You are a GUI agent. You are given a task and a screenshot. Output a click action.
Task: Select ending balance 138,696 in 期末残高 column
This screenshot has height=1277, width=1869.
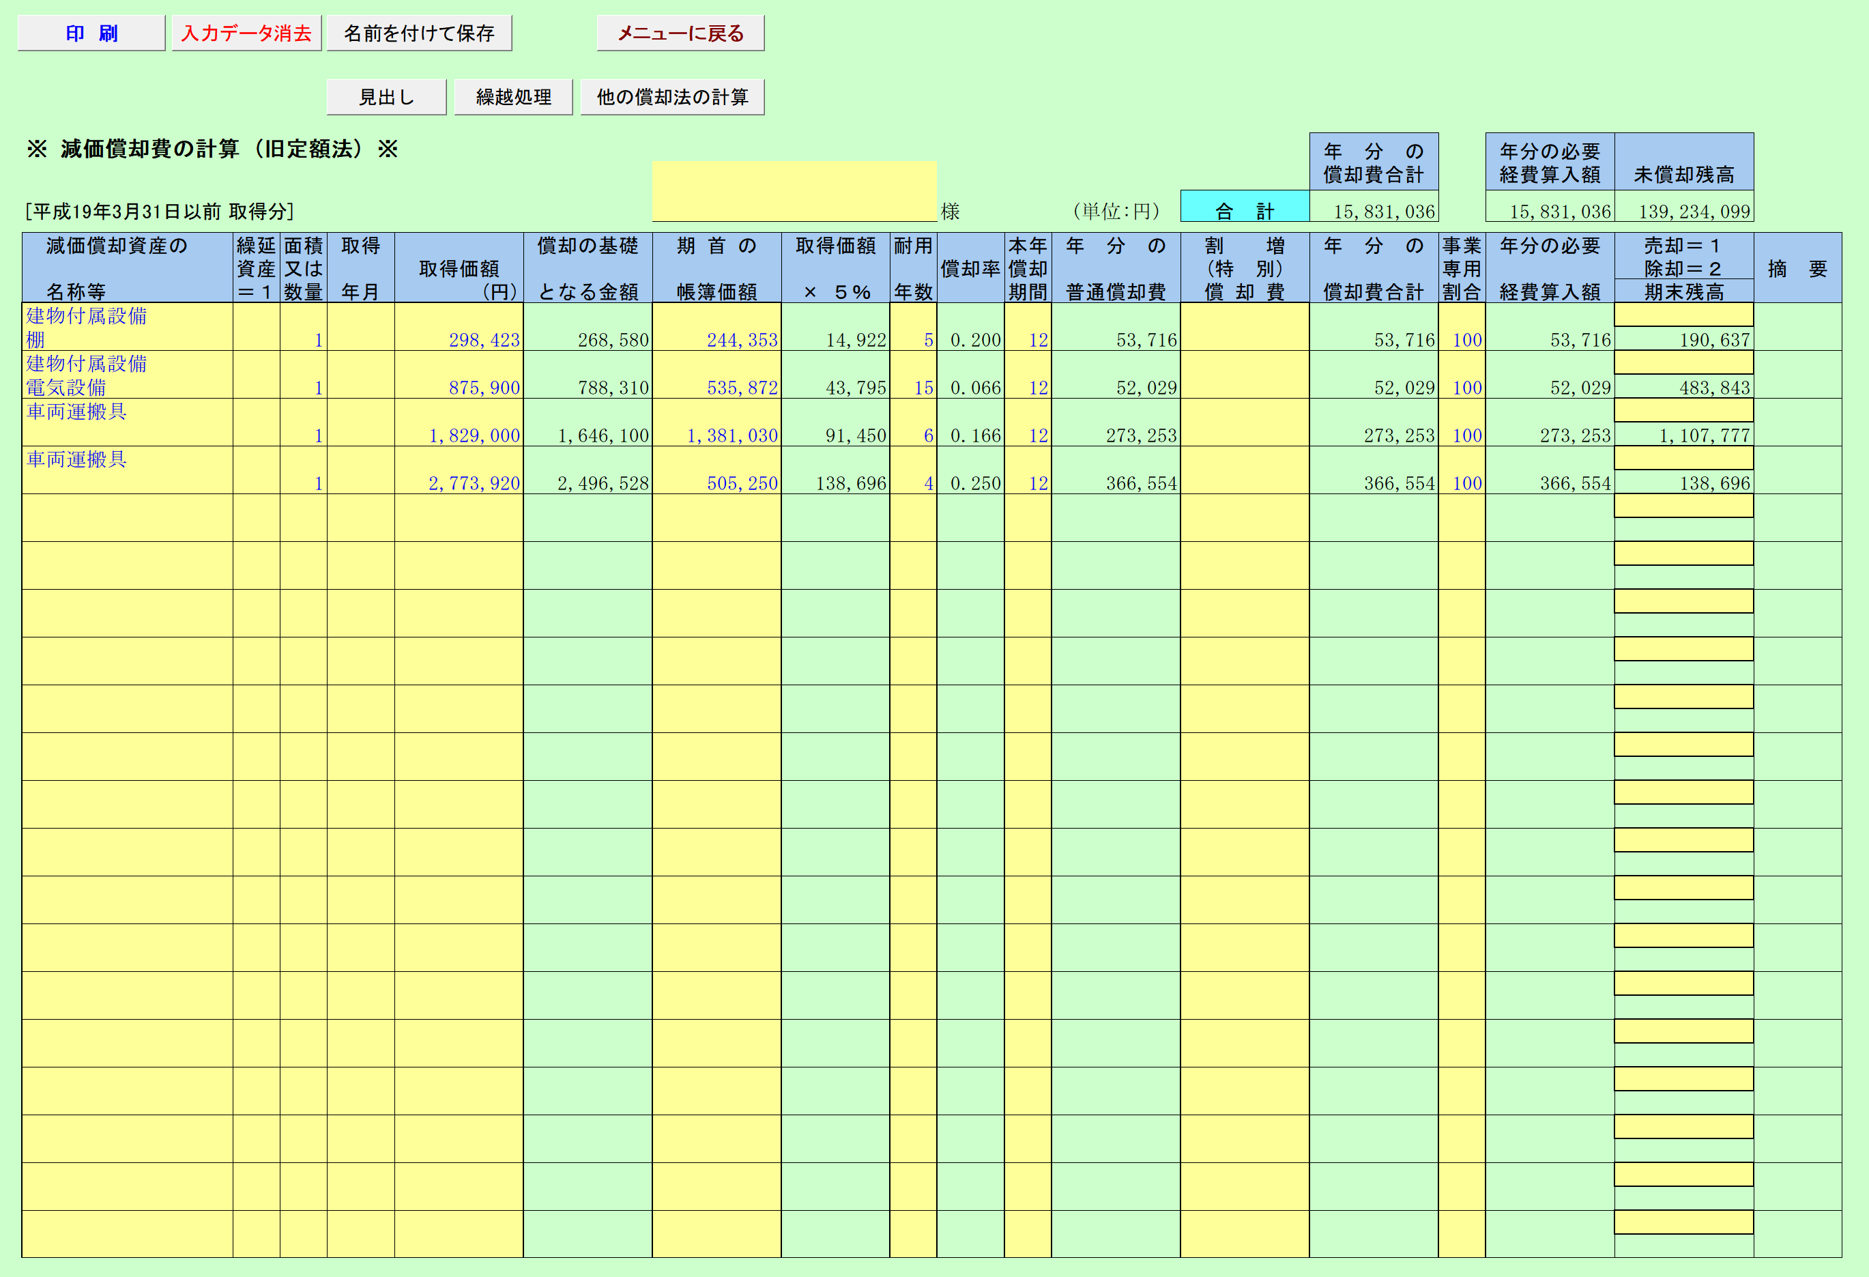point(1683,483)
